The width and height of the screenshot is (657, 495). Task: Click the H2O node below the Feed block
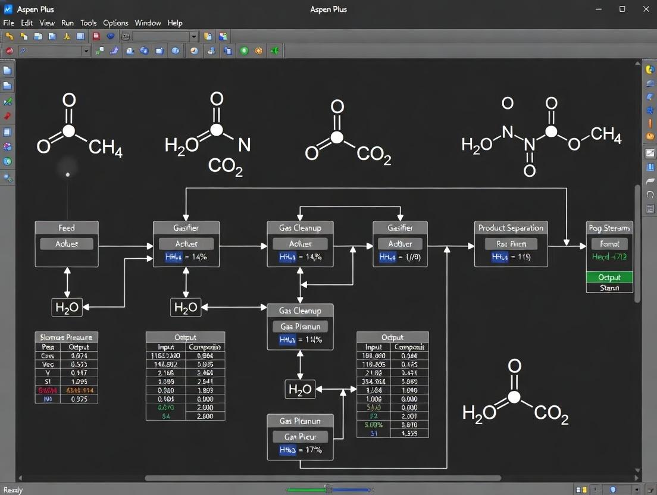coord(67,308)
